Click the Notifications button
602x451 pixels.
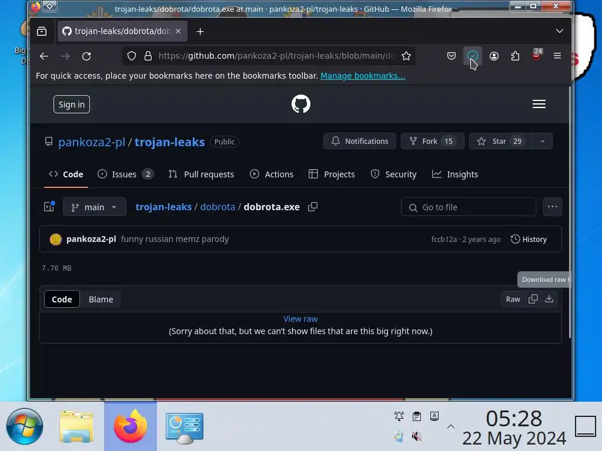359,141
